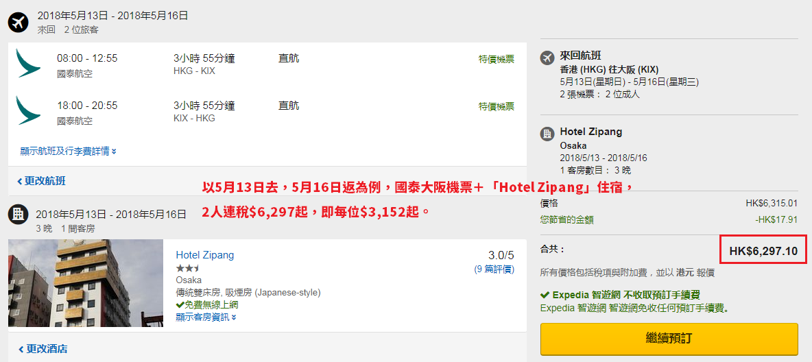
Task: Click the 3.0/5 hotel rating score
Action: coord(501,255)
